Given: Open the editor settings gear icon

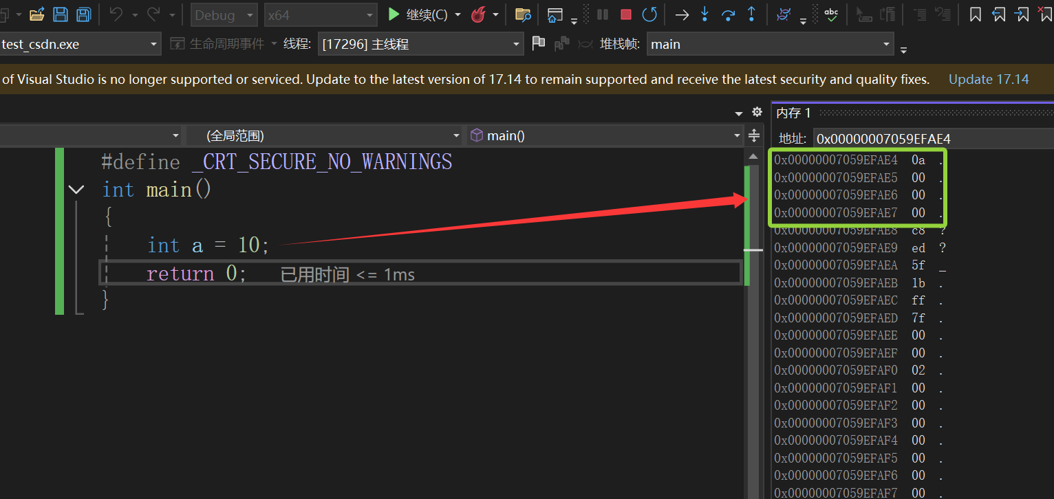Looking at the screenshot, I should click(x=757, y=112).
